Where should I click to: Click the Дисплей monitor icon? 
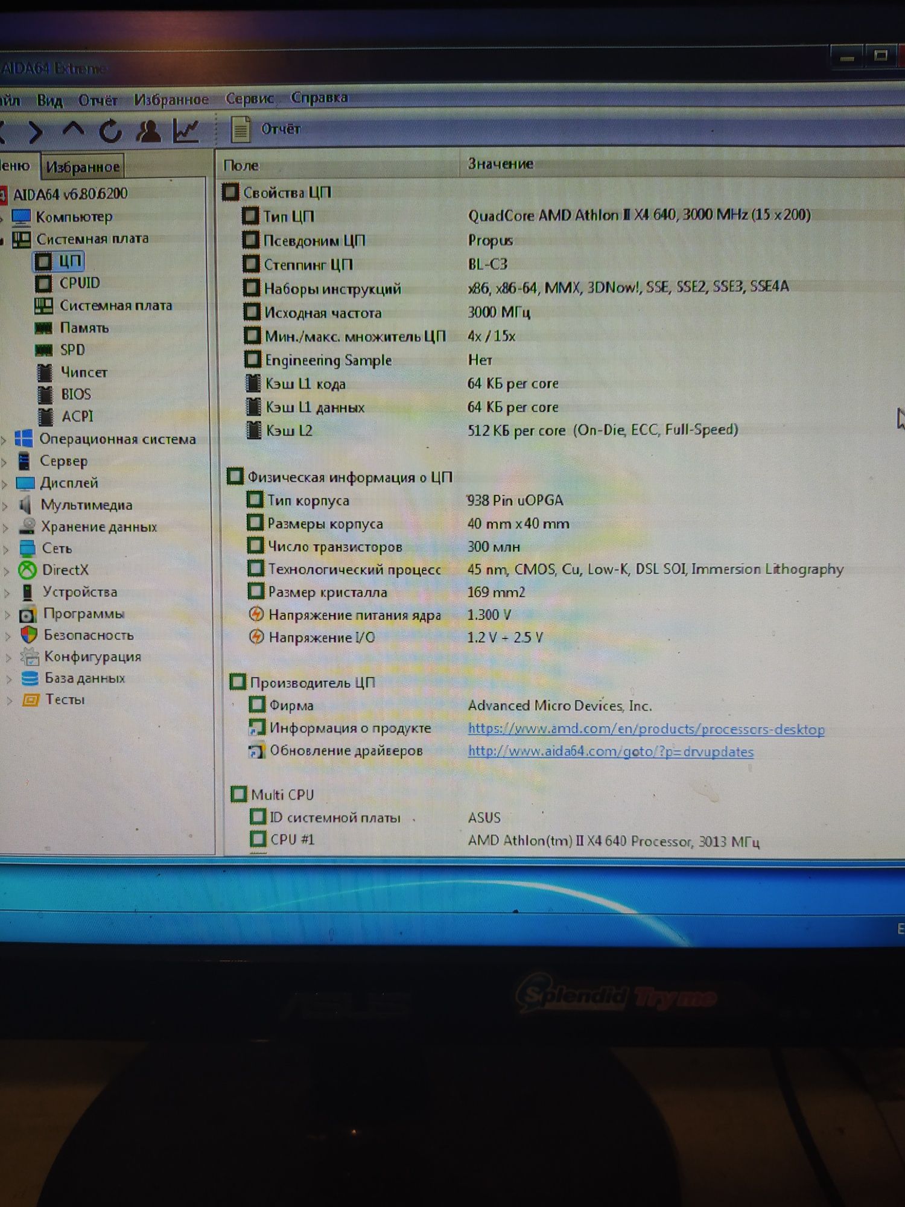click(x=25, y=483)
